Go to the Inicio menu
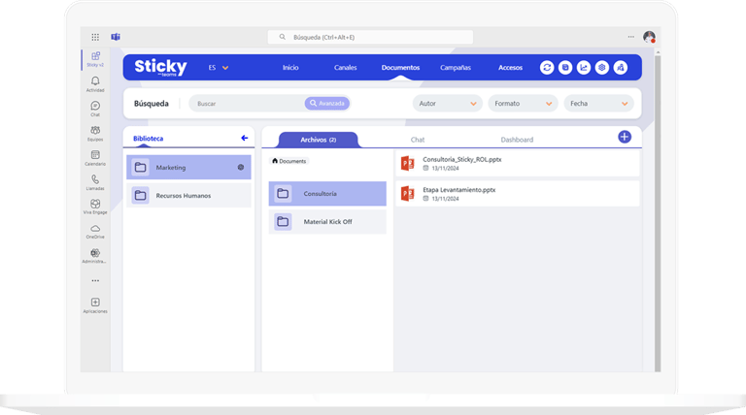The height and width of the screenshot is (415, 746). point(290,68)
